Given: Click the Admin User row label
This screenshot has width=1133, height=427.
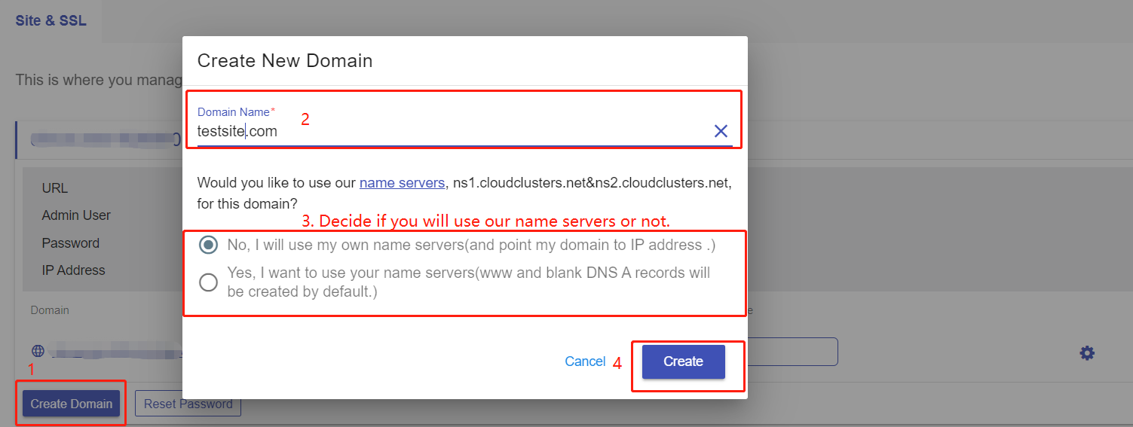Looking at the screenshot, I should tap(76, 215).
